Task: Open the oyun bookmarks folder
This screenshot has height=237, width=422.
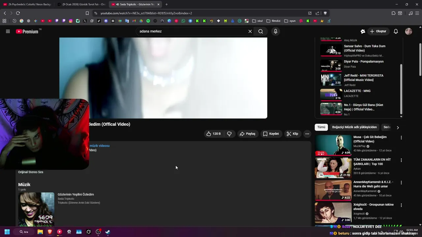Action: [290, 21]
